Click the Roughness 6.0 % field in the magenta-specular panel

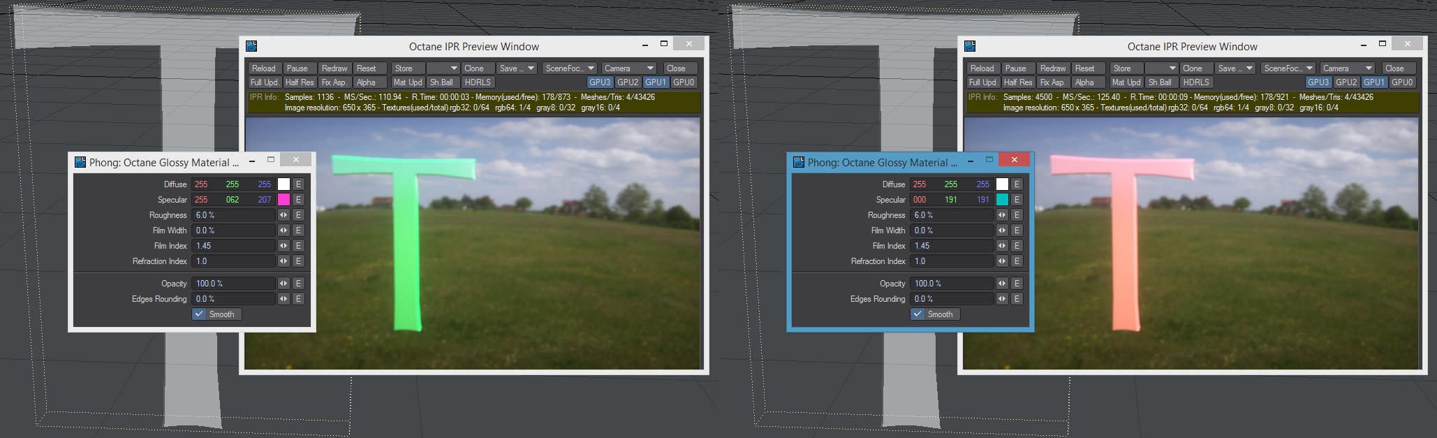point(234,215)
